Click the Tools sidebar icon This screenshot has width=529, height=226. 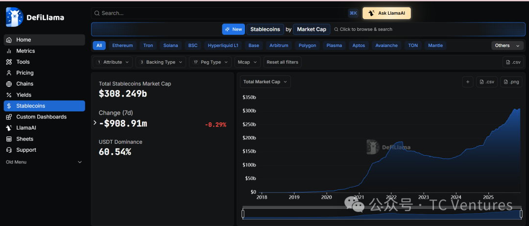pos(9,62)
